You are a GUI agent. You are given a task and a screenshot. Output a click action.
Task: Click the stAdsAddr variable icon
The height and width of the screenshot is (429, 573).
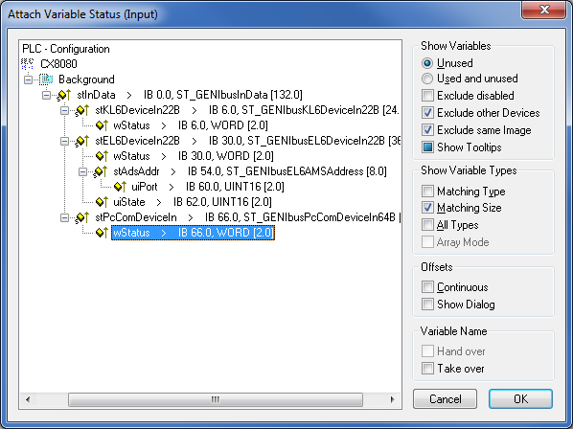coord(101,171)
